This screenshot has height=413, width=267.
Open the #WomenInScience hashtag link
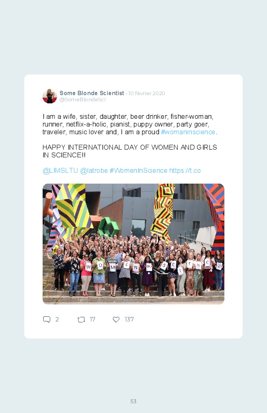click(138, 171)
